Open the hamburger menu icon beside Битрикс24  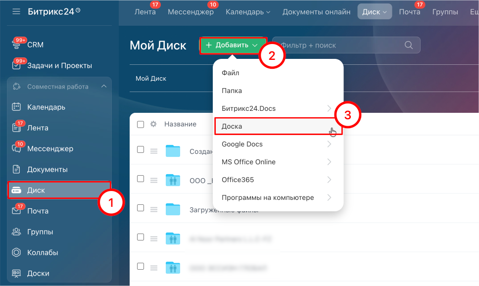coord(16,11)
